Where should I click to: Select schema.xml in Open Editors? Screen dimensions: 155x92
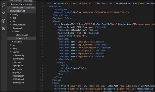click(22, 8)
